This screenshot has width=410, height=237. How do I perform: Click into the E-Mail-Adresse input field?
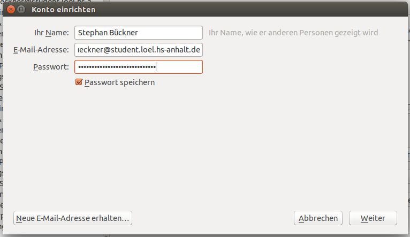pos(138,50)
